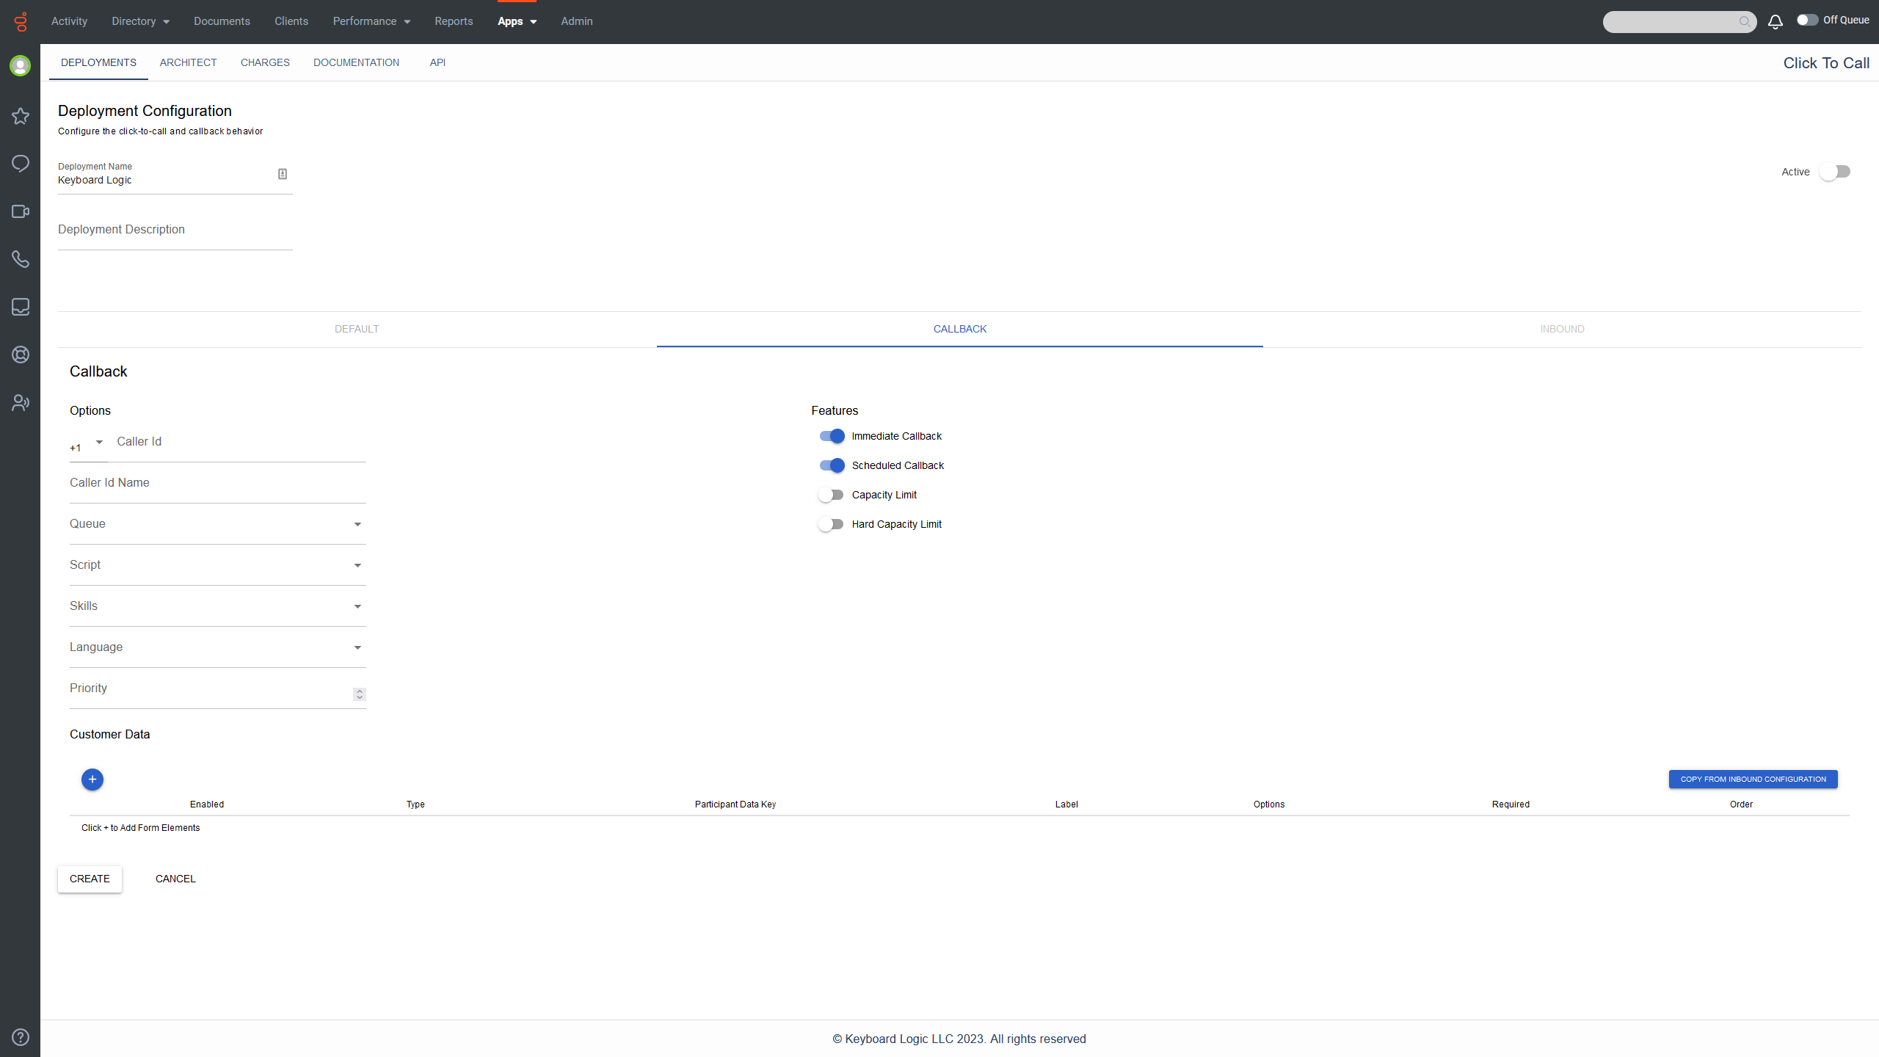Click Copy From Inbound Configuration button
Screen dimensions: 1879x1057
(1753, 779)
